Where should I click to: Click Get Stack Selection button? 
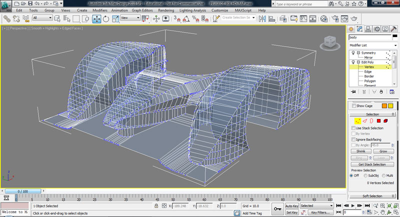[372, 164]
